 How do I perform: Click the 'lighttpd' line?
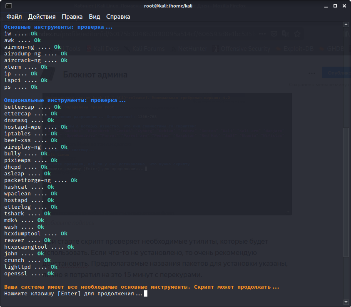[x=31, y=267]
